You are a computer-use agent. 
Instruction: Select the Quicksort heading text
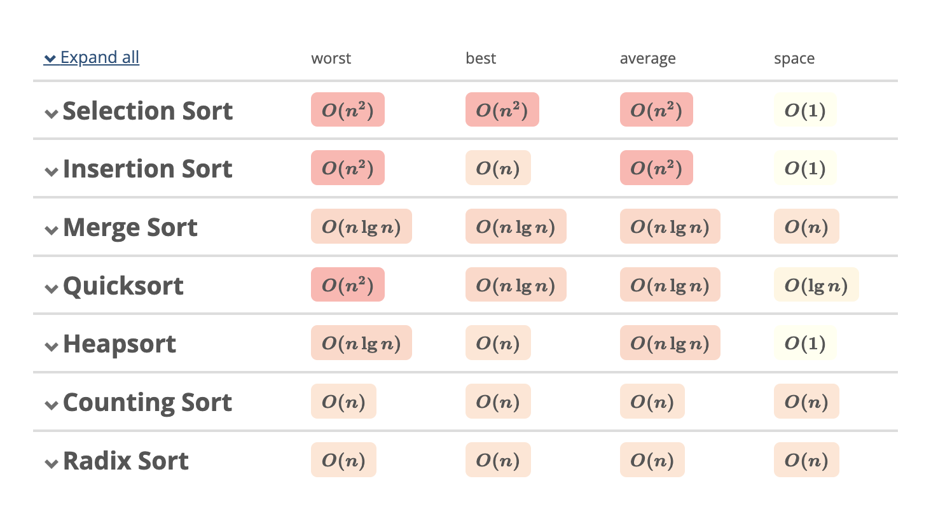[123, 286]
